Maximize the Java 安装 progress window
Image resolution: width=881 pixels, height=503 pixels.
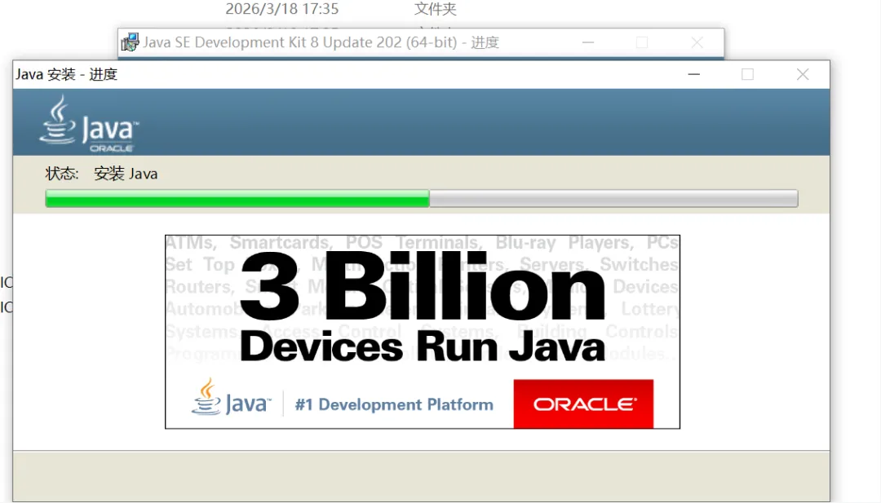tap(747, 74)
